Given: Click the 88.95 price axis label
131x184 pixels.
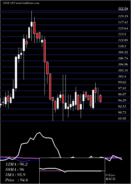Looking at the screenshot, I should click(122, 119).
